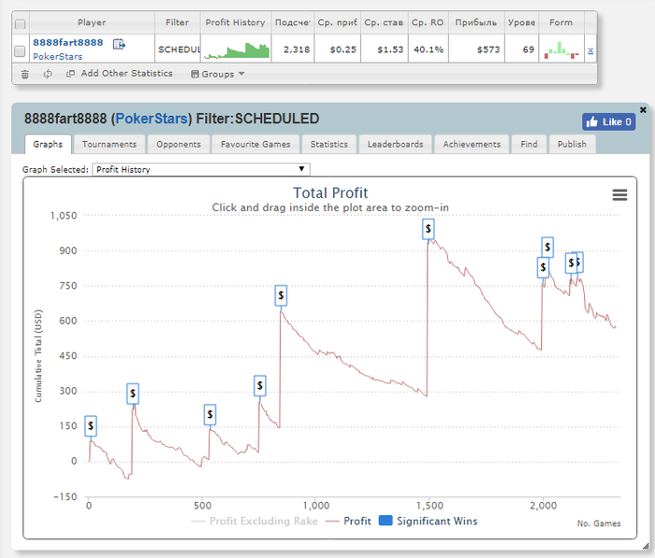This screenshot has height=558, width=655.
Task: Click the Facebook Like thumbs-up button
Action: [x=608, y=122]
